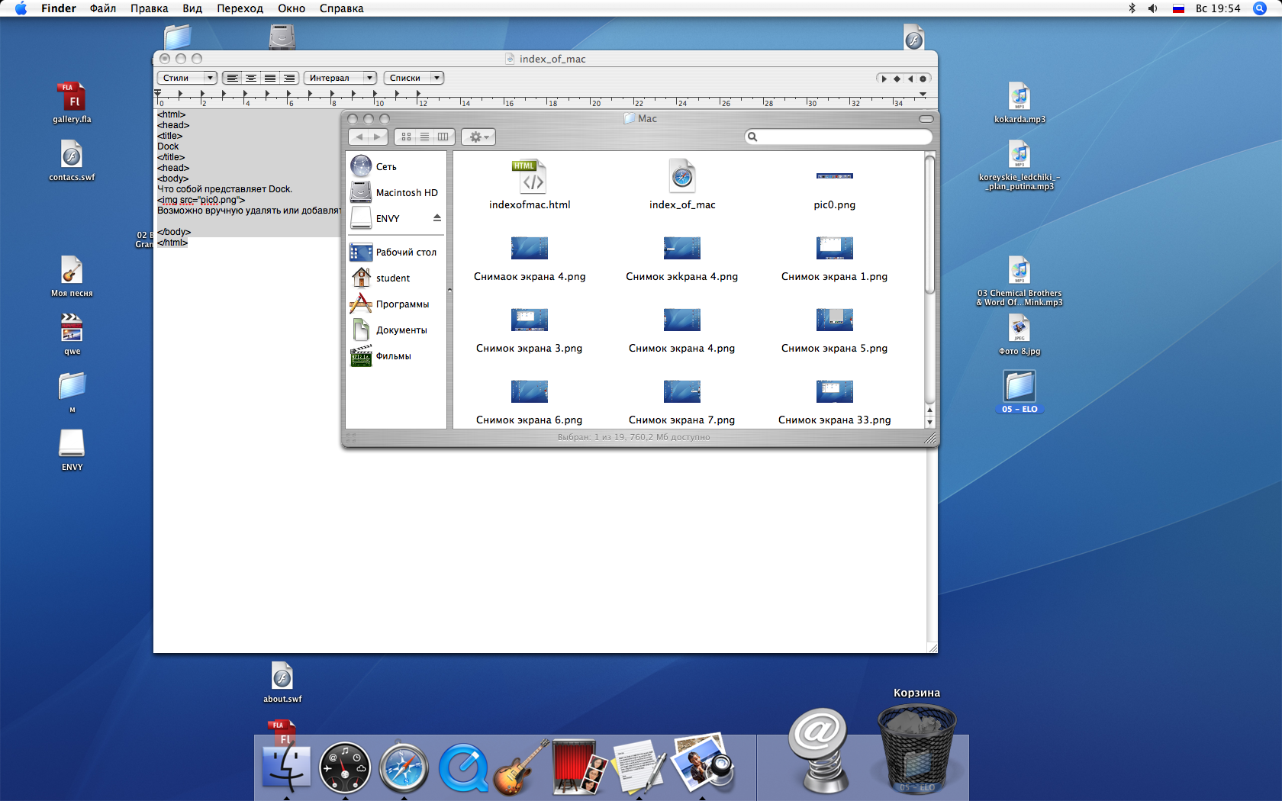
Task: Select the index_of_mac web document icon
Action: point(682,176)
